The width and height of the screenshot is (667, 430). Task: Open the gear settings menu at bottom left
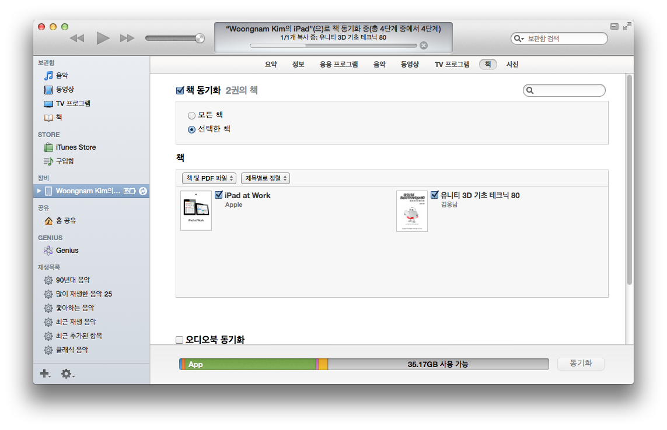pos(67,373)
